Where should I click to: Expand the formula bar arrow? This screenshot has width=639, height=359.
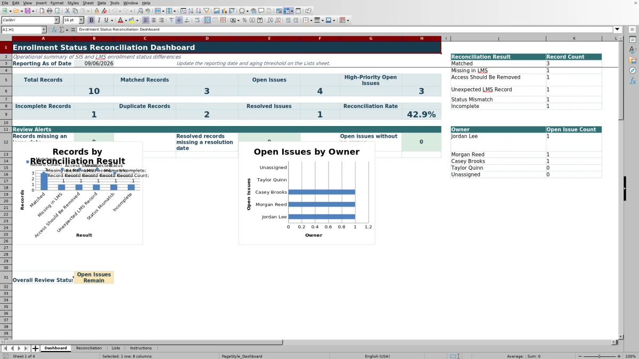pos(617,29)
